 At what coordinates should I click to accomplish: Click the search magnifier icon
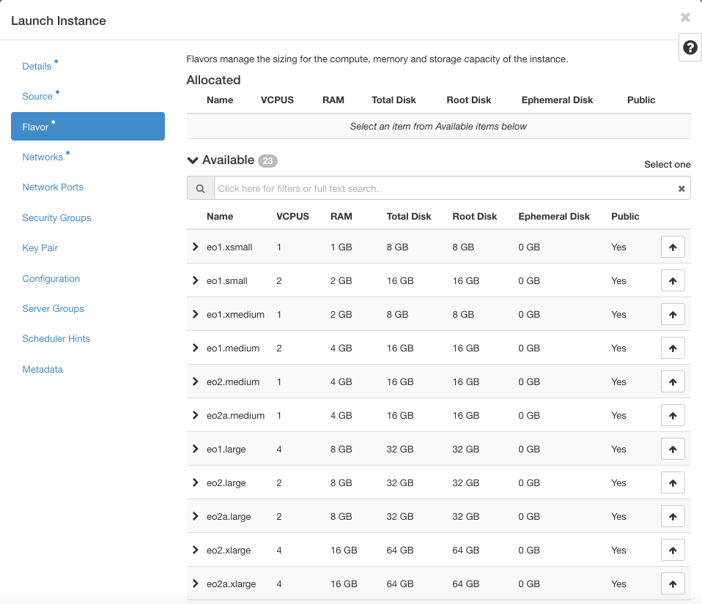pos(200,188)
